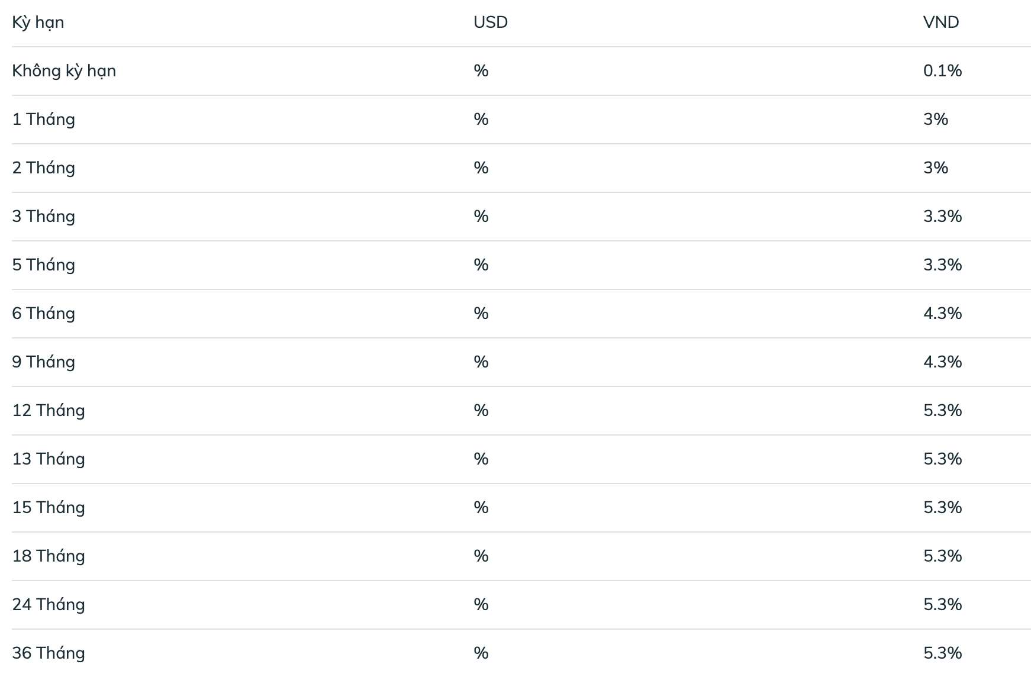This screenshot has width=1031, height=677.
Task: Select the 5 Tháng VND 3.3% value
Action: (x=942, y=265)
